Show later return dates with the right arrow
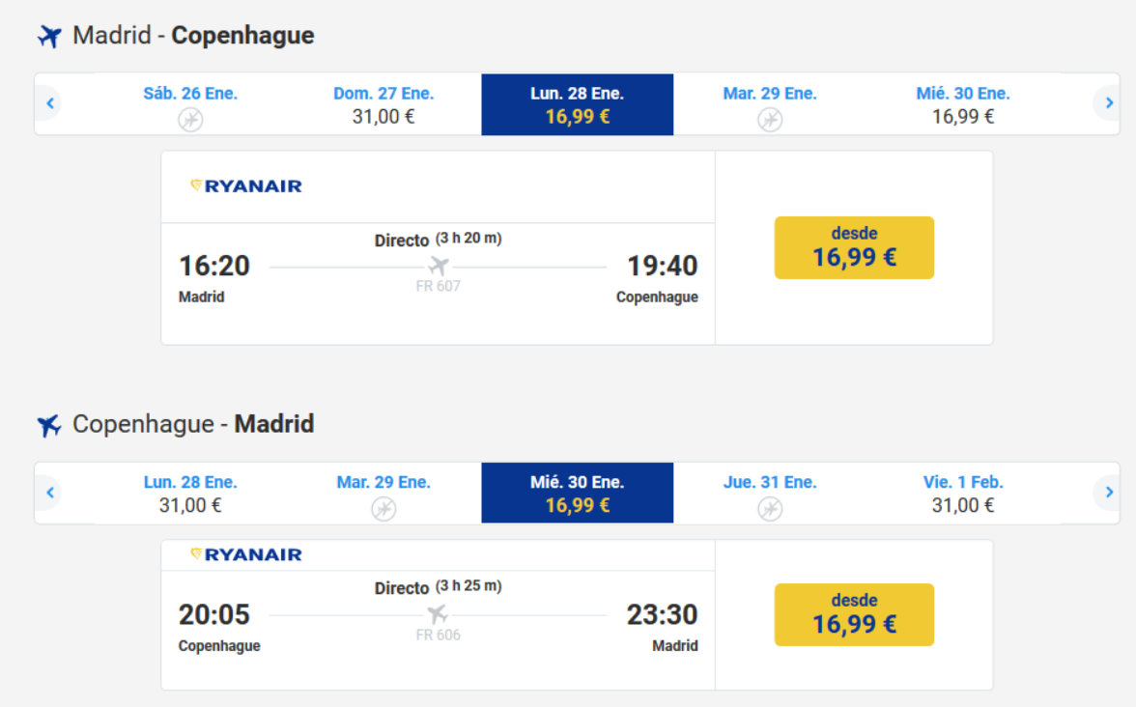Screen dimensions: 1136x707 1108,493
